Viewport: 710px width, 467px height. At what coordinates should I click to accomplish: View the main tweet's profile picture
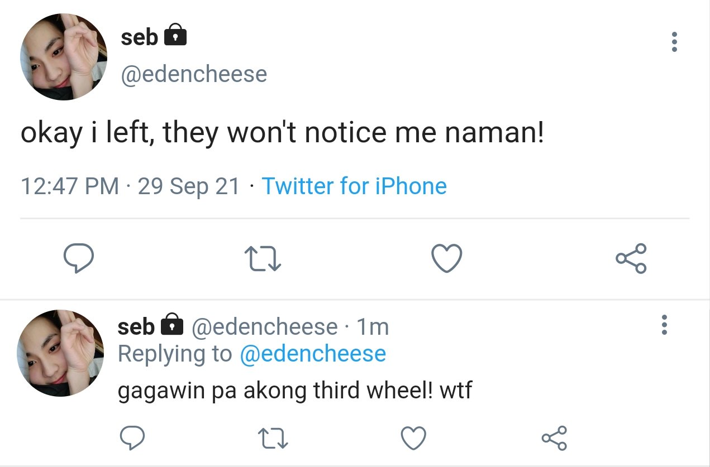[64, 57]
